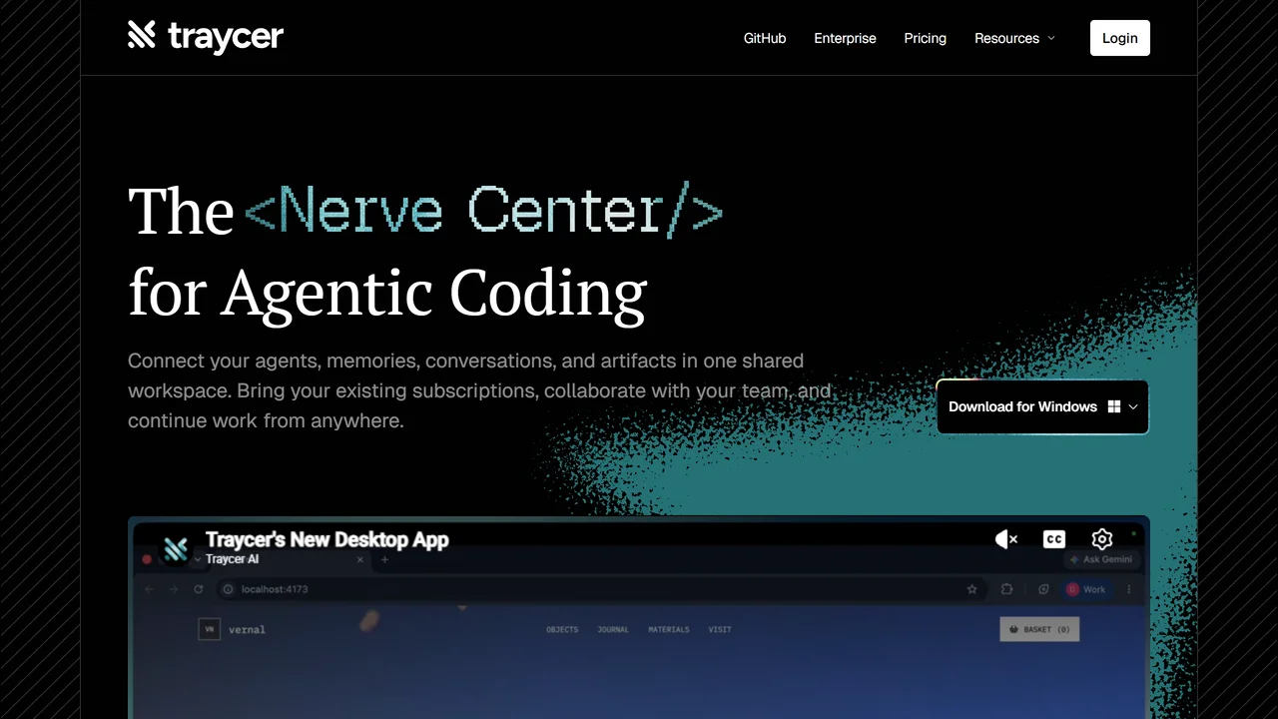Open the GitHub link in navigation
1278x719 pixels.
(x=765, y=38)
